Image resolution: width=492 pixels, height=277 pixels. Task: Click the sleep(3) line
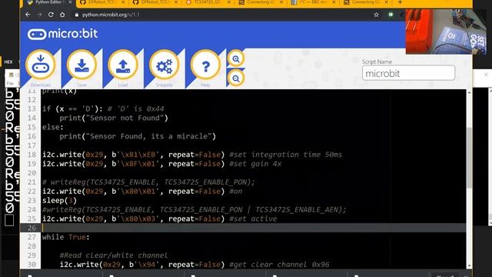pos(59,200)
